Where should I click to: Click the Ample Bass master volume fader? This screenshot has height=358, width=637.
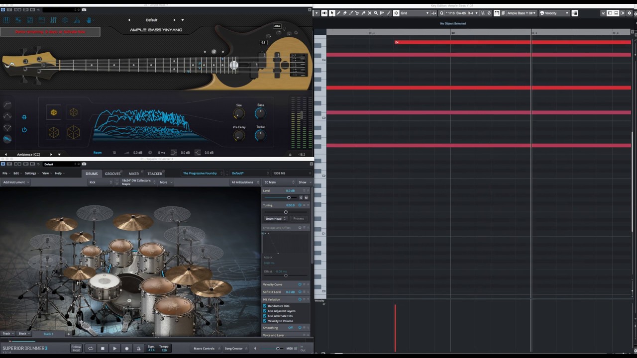[301, 115]
